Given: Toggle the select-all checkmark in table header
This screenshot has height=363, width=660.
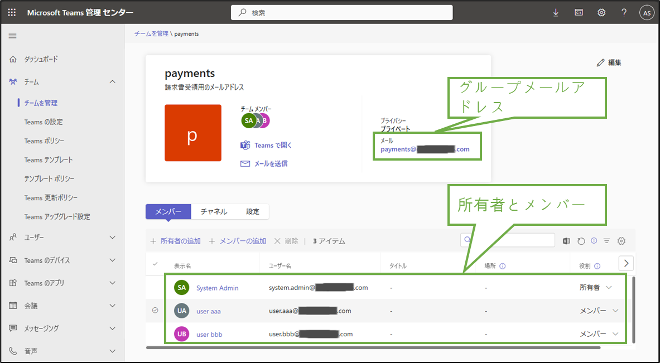Looking at the screenshot, I should click(x=155, y=264).
